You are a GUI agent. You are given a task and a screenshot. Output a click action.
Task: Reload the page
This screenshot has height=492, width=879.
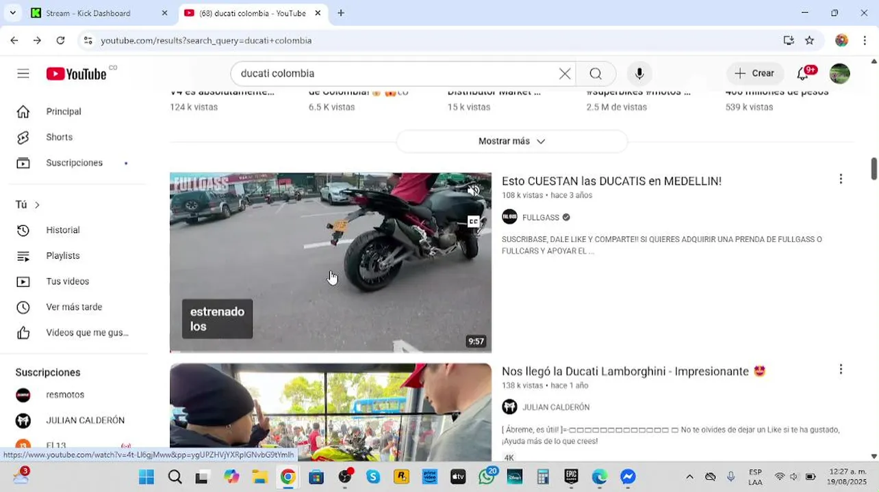[x=60, y=40]
